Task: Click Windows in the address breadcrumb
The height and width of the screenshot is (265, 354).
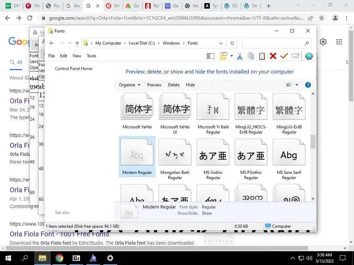Action: pyautogui.click(x=171, y=43)
